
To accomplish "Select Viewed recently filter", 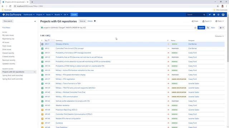I will tap(8, 53).
